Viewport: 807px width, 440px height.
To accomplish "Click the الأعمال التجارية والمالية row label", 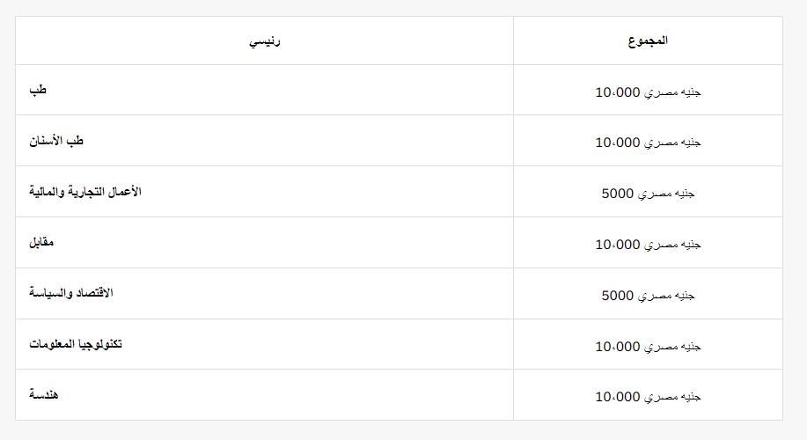I will pos(85,192).
